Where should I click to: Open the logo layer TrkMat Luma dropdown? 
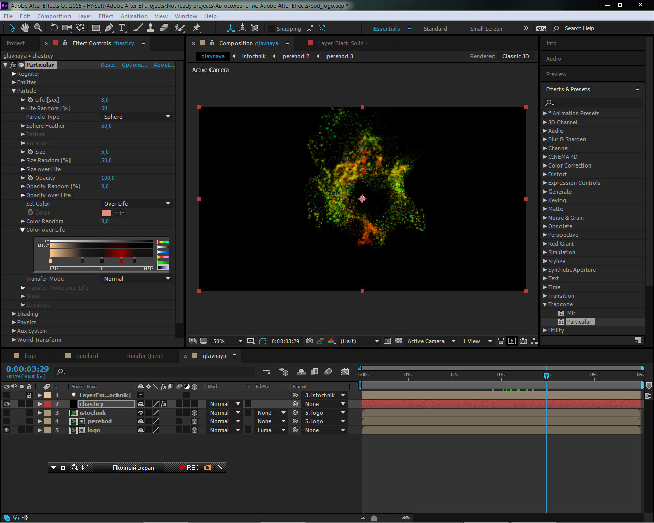coord(271,430)
